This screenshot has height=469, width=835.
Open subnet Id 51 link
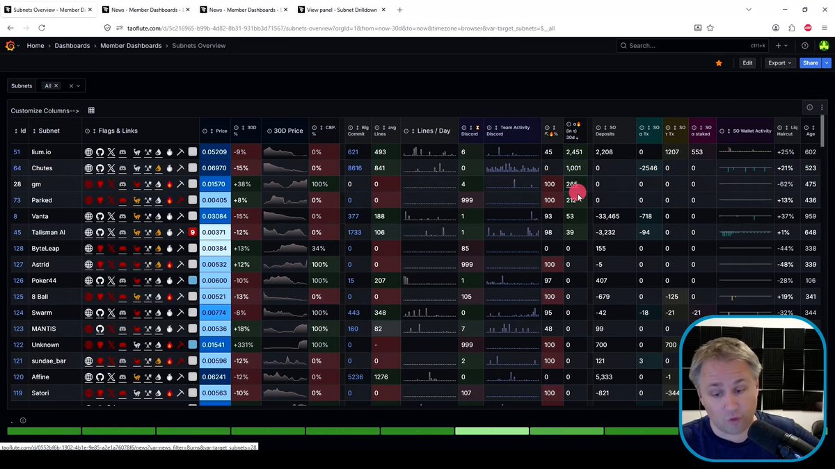[17, 152]
